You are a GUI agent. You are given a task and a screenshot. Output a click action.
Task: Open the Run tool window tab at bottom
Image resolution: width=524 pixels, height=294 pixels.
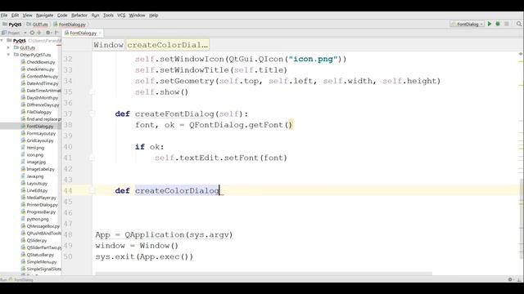tap(16, 279)
